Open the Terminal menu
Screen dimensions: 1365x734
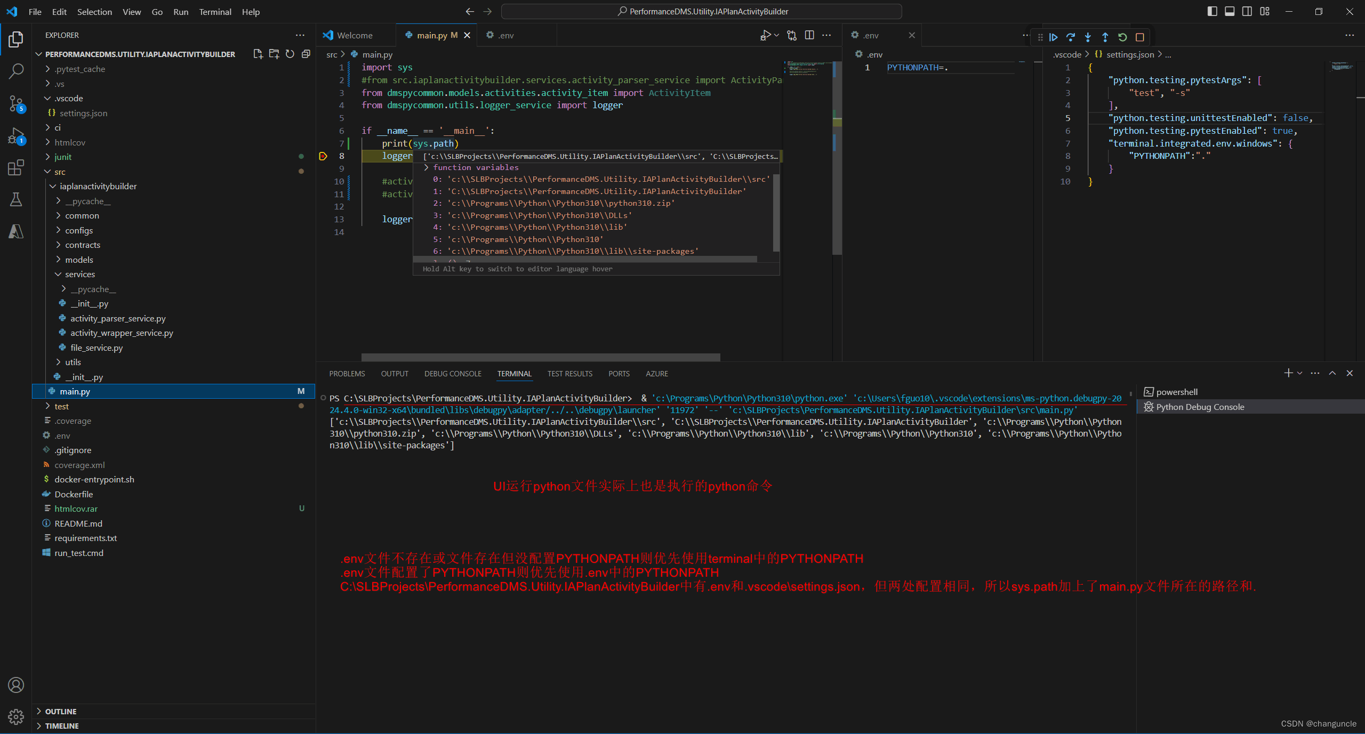[x=215, y=12]
